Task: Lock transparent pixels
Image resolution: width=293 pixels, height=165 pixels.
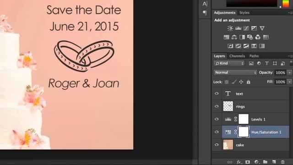Action: [227, 82]
